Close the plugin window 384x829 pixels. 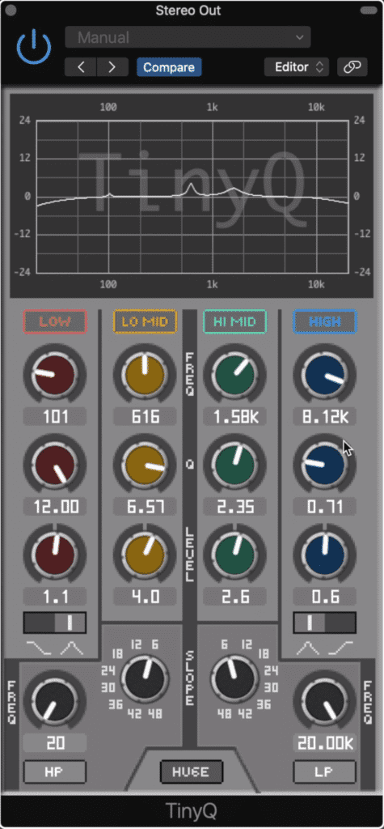coord(10,11)
